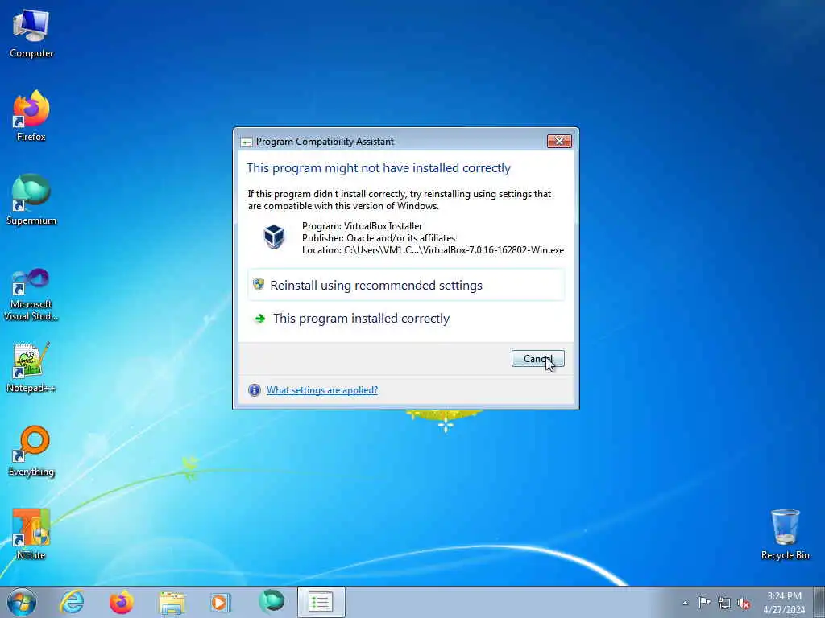Select the Supermium desktop shortcut

click(31, 200)
